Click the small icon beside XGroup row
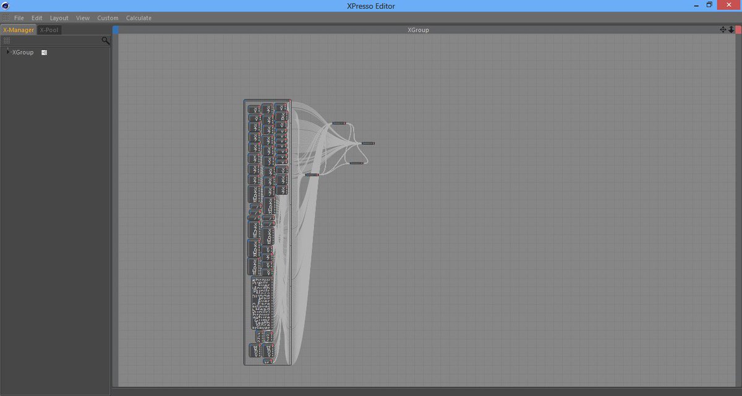This screenshot has width=742, height=396. click(x=44, y=53)
